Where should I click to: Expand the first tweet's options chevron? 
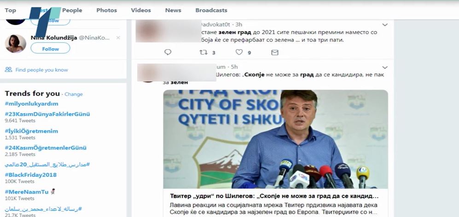point(385,25)
